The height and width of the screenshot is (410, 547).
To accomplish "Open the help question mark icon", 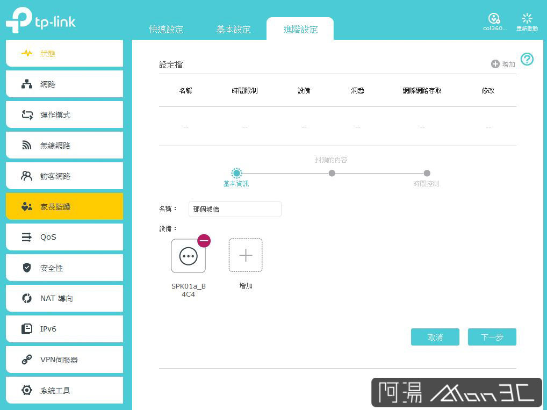I will coord(527,59).
